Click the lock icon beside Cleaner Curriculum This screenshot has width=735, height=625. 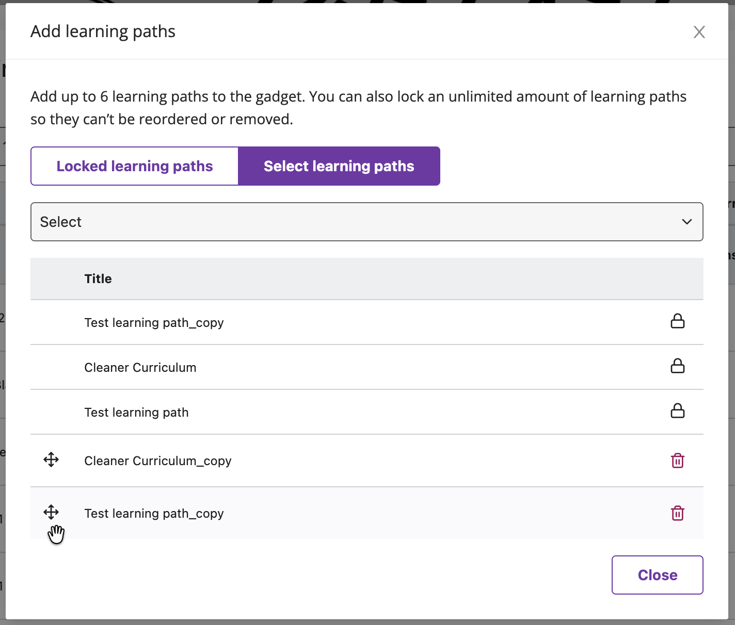point(677,366)
